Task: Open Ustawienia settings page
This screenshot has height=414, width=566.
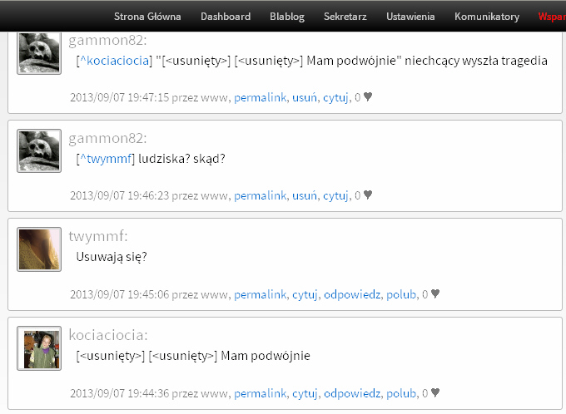Action: pyautogui.click(x=410, y=17)
